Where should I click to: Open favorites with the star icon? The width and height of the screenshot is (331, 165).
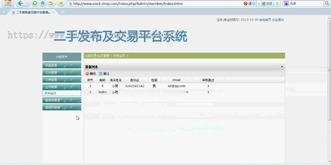[61, 3]
